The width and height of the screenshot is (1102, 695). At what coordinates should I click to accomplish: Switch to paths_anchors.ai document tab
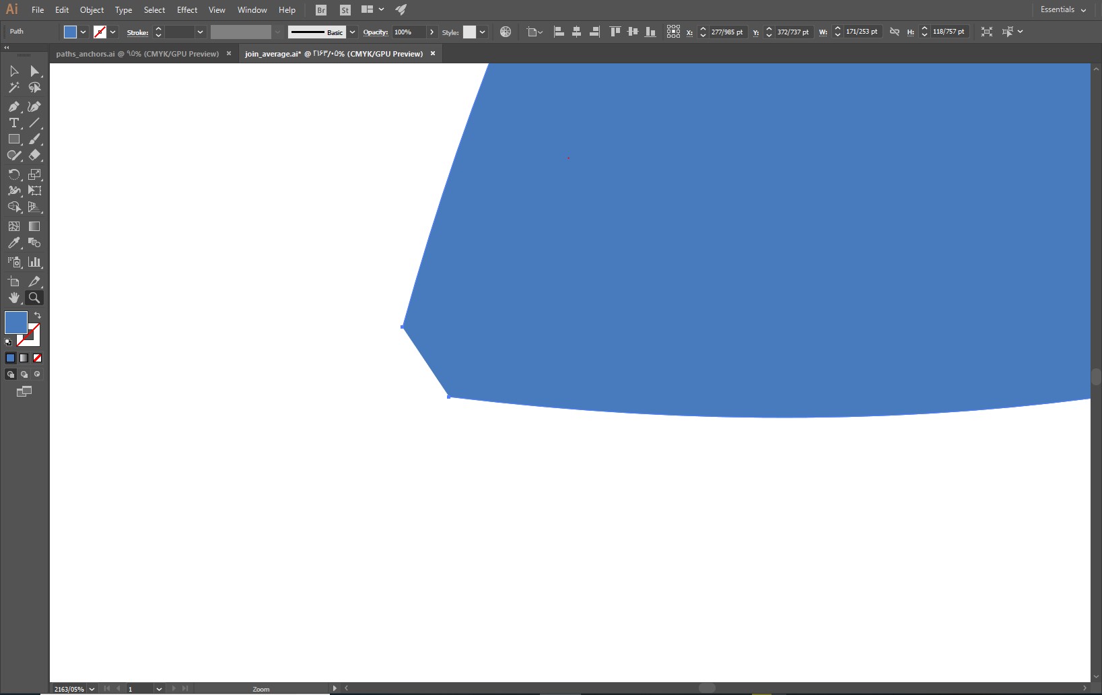(137, 54)
